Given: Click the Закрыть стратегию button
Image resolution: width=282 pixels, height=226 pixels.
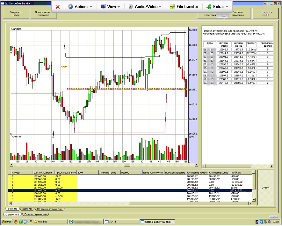Looking at the screenshot, I should click(x=238, y=14).
